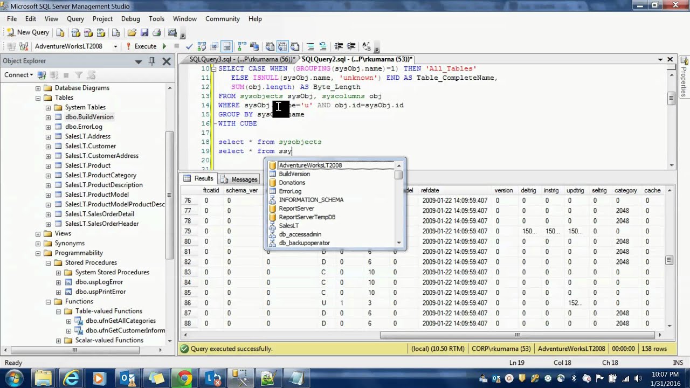This screenshot has width=690, height=388.
Task: Open Google Chrome from taskbar
Action: click(x=184, y=378)
